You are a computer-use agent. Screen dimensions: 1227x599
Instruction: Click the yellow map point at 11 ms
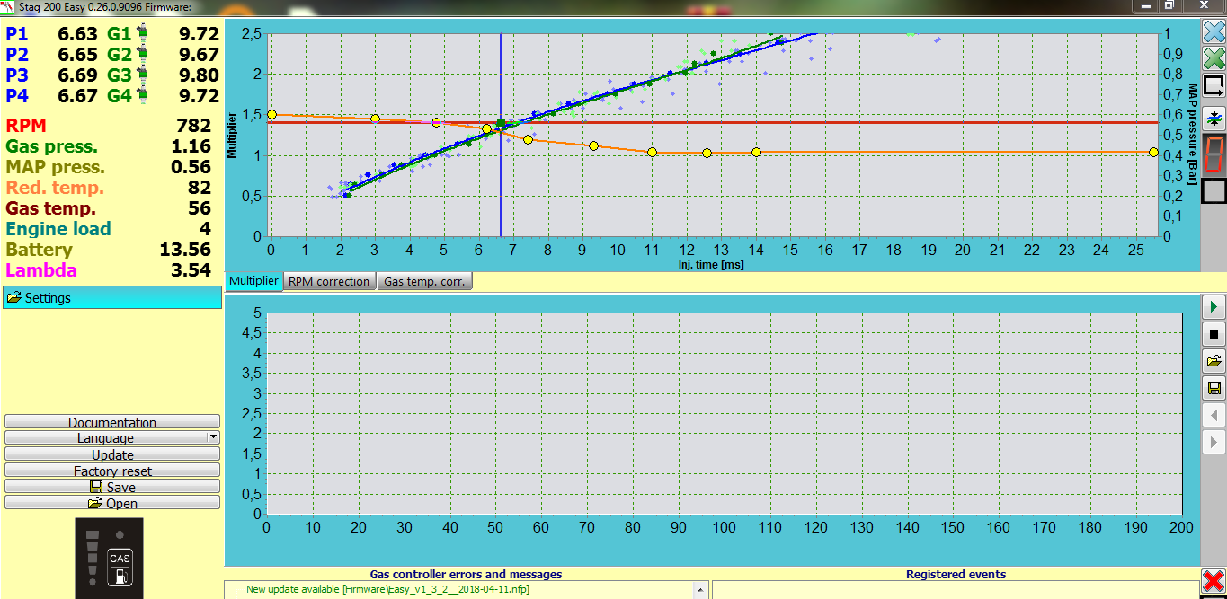click(652, 153)
